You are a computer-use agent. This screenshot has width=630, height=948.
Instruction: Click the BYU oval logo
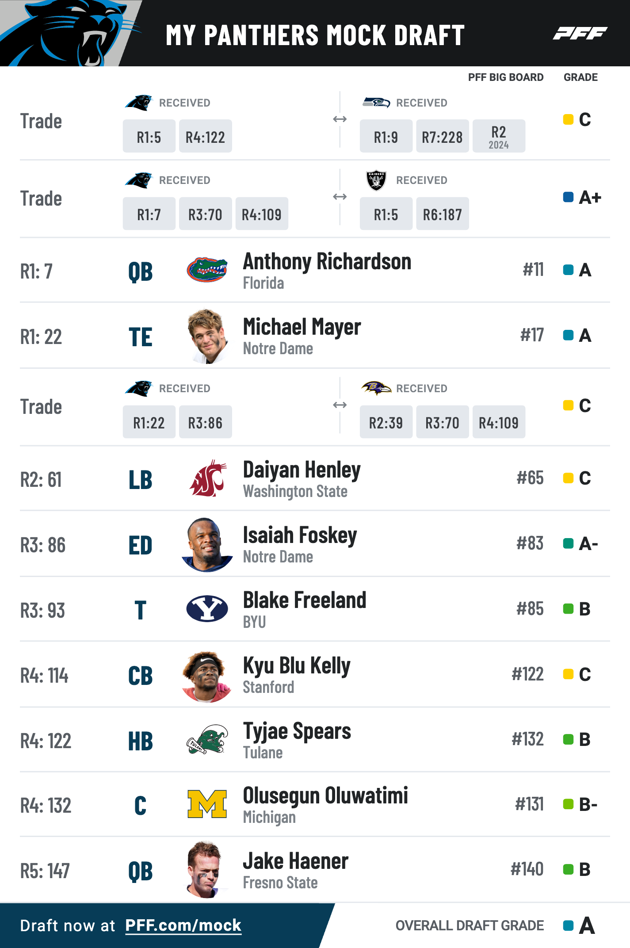tap(207, 608)
